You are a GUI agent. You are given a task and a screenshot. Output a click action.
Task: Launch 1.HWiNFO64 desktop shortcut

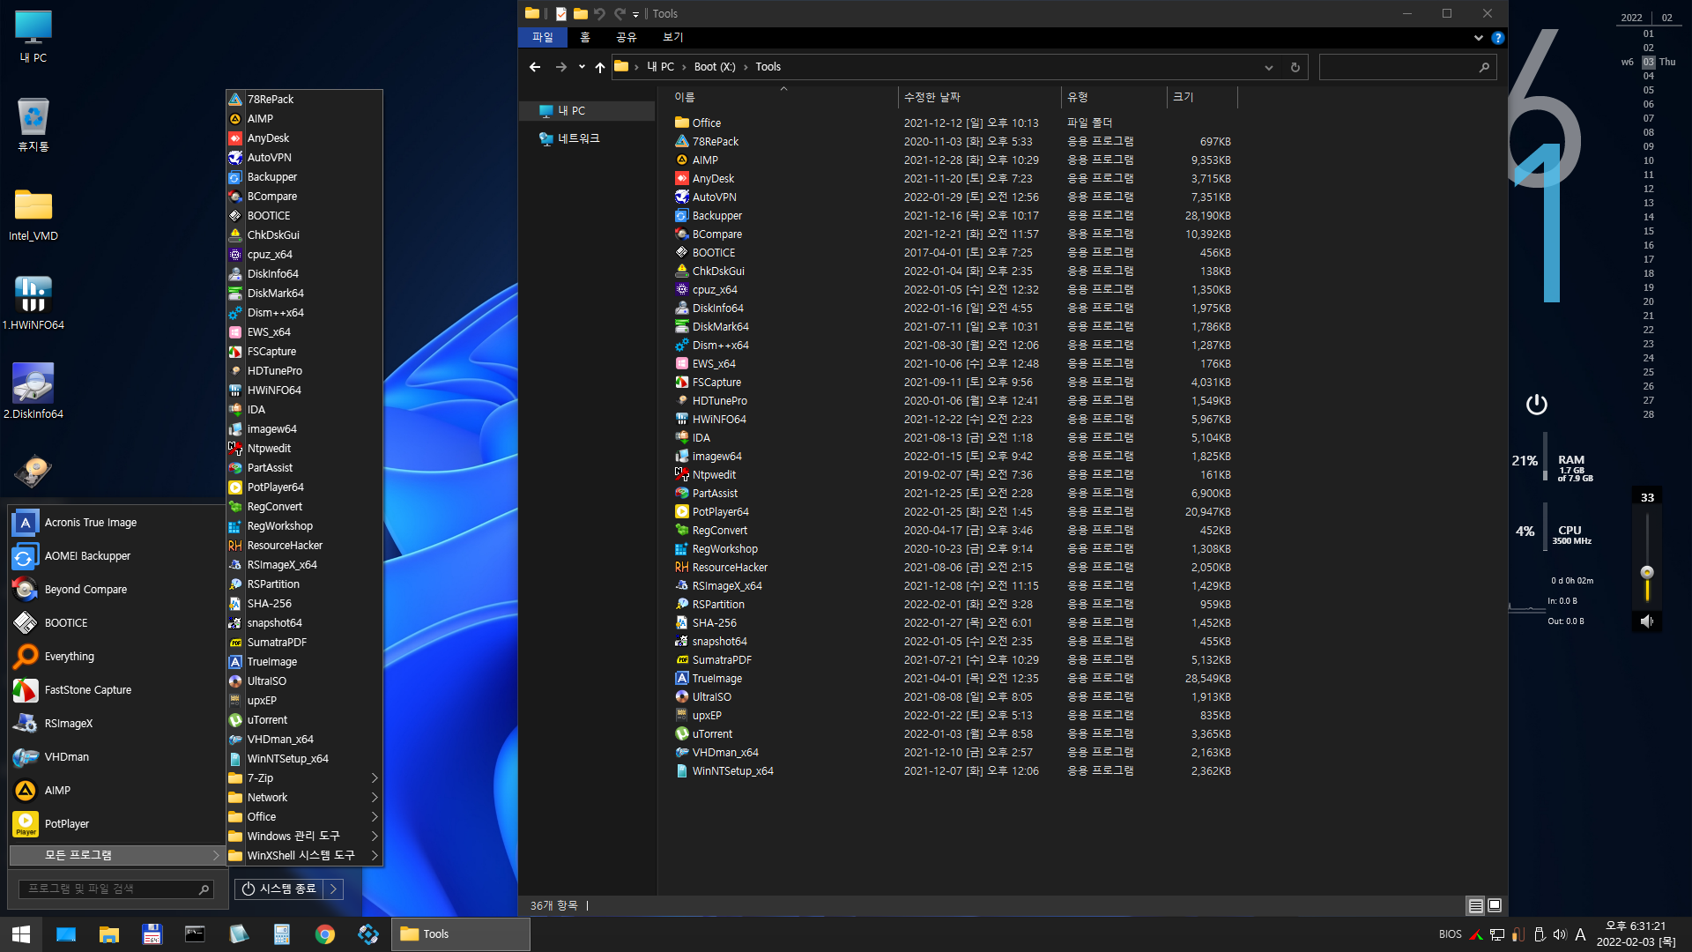click(33, 303)
